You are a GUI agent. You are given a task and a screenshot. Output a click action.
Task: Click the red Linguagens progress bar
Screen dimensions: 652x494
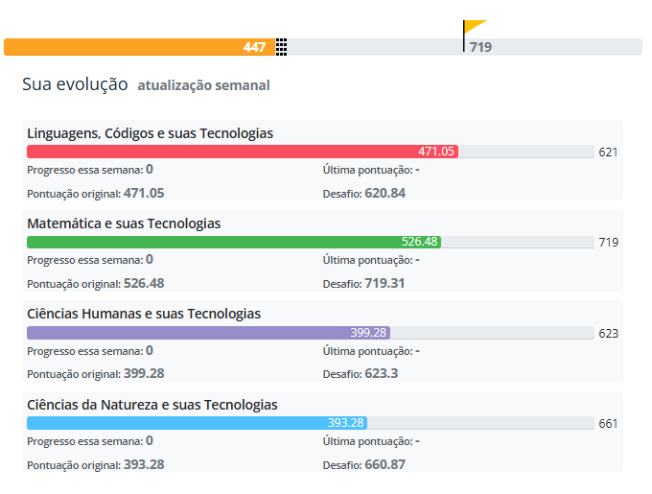[243, 152]
